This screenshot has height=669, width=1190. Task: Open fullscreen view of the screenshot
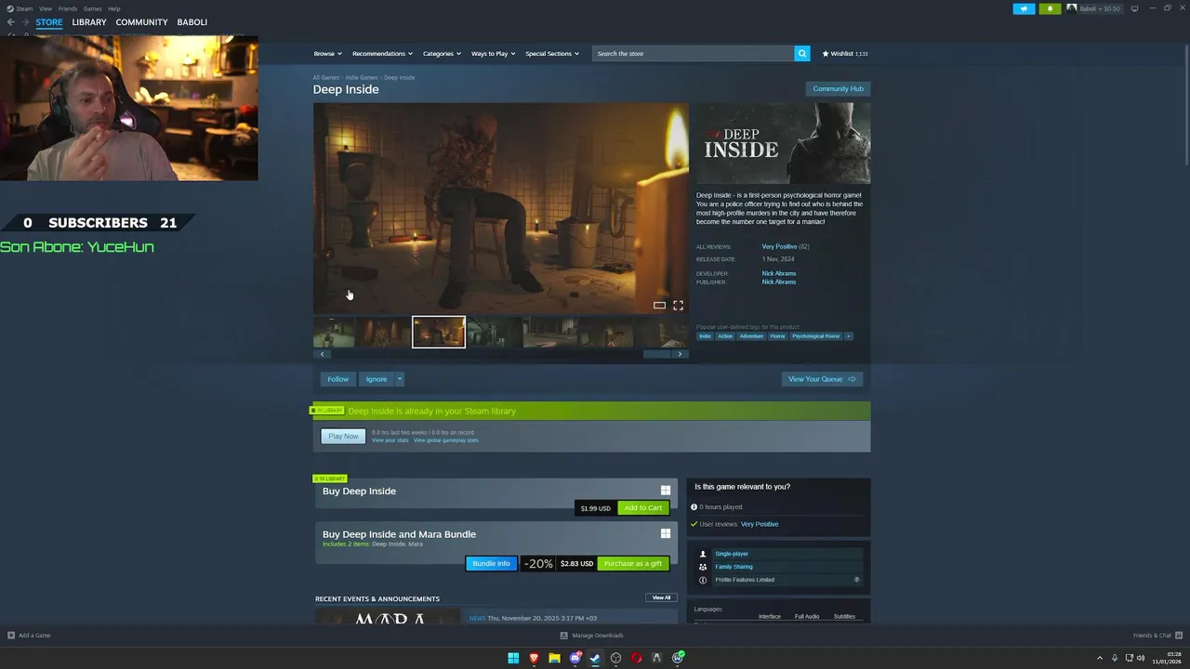(x=678, y=305)
